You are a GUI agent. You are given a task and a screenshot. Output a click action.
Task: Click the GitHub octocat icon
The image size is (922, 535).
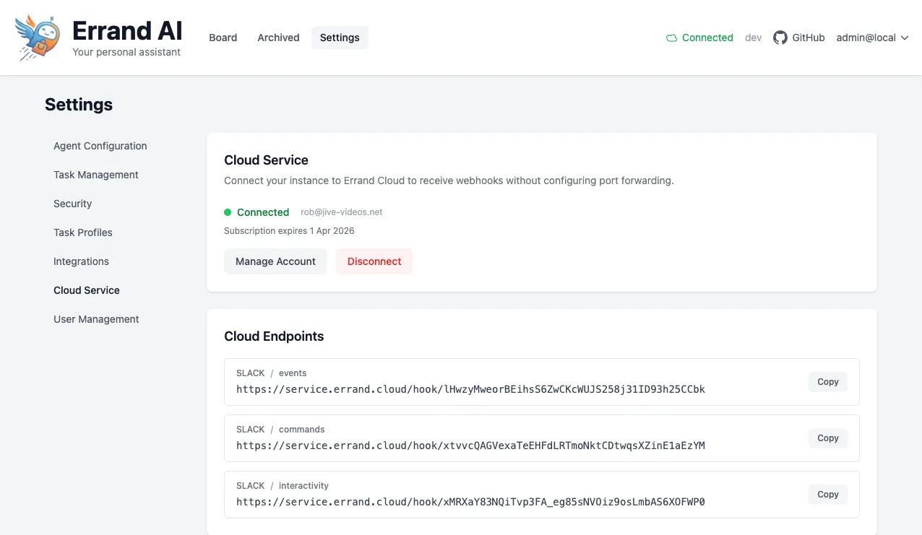(x=780, y=38)
